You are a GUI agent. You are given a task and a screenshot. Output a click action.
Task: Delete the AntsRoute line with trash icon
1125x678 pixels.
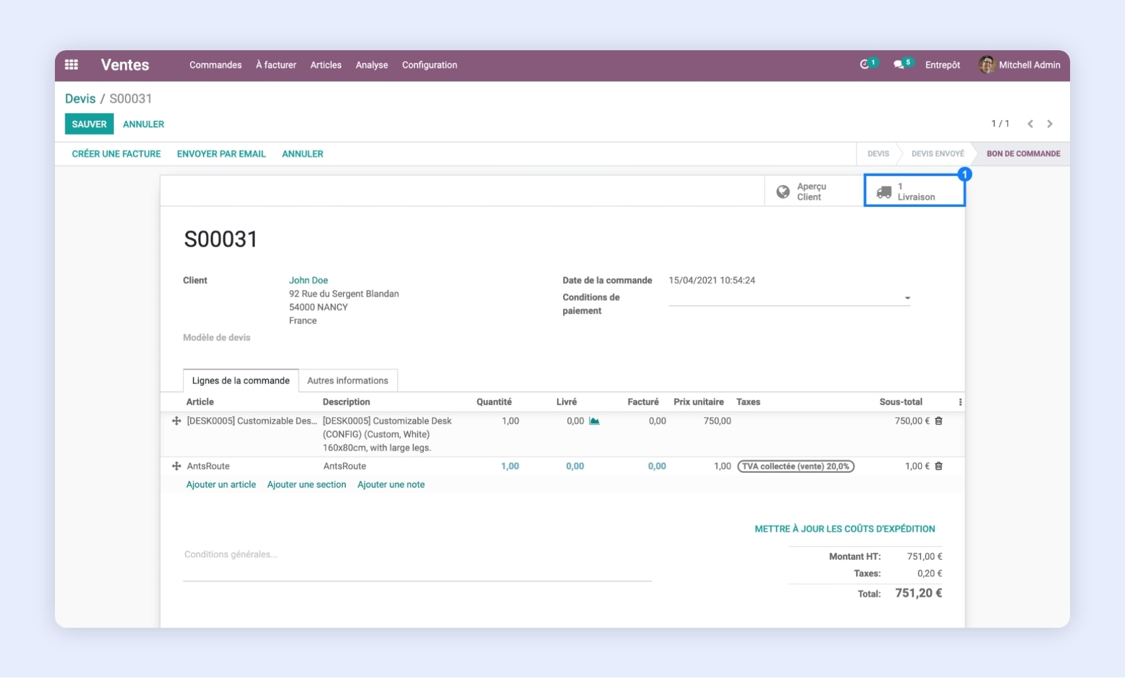pos(938,466)
